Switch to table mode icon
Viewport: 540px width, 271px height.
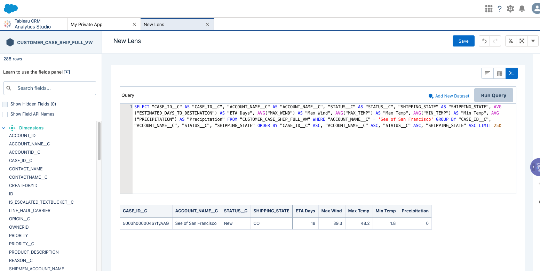[500, 73]
